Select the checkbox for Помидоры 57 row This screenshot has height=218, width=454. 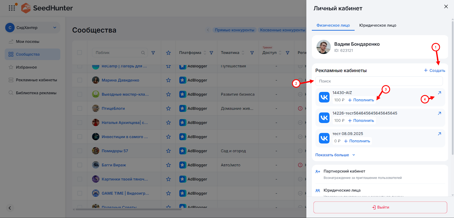tap(79, 151)
